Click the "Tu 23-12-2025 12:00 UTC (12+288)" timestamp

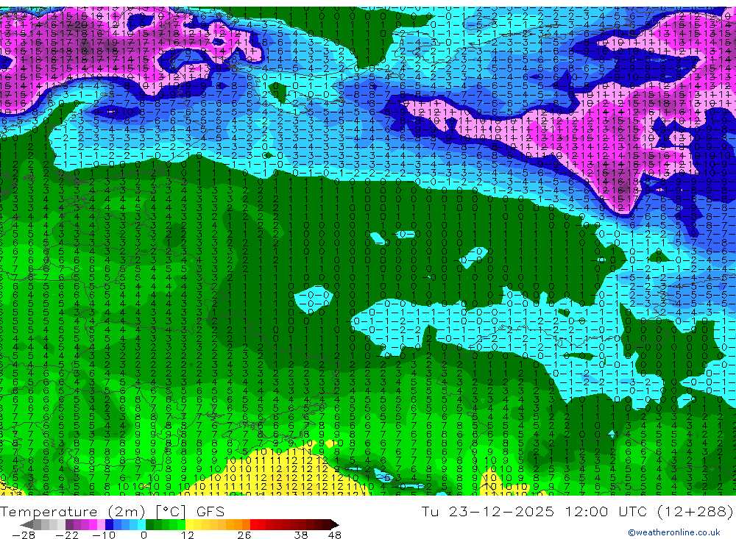577,511
